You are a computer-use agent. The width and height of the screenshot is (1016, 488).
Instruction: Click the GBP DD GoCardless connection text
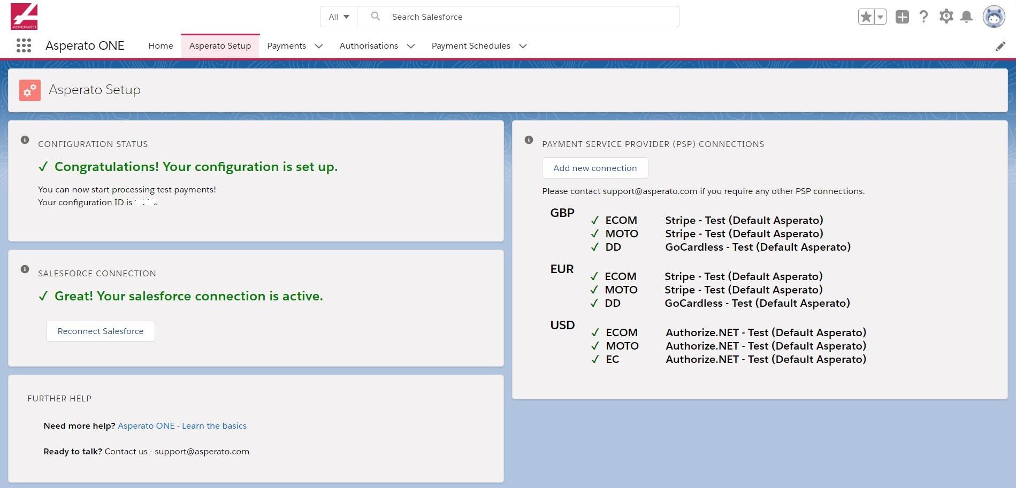click(x=758, y=247)
